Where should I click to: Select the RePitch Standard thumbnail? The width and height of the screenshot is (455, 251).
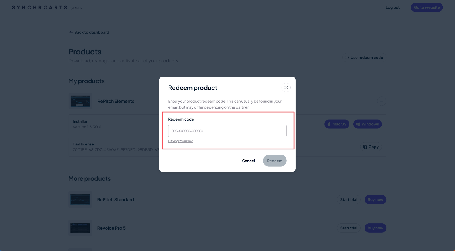point(80,200)
